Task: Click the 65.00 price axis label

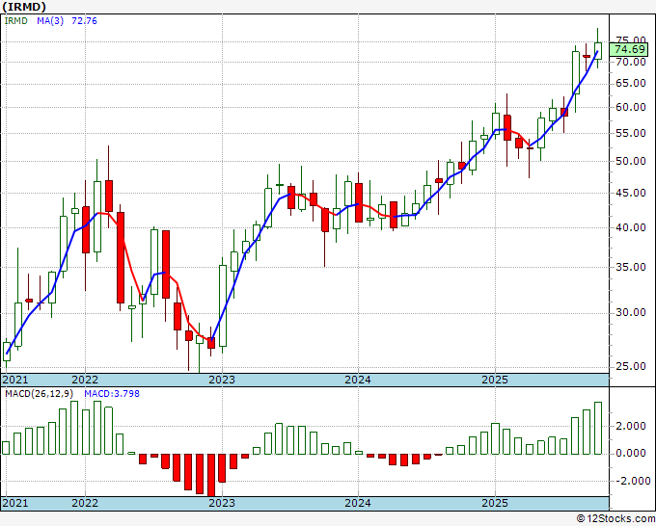Action: tap(631, 83)
